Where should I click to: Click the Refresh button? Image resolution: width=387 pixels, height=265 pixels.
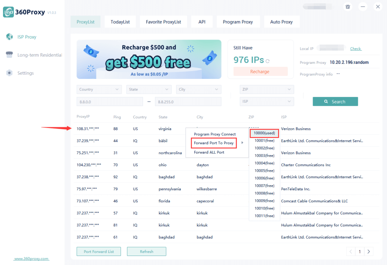click(x=147, y=251)
